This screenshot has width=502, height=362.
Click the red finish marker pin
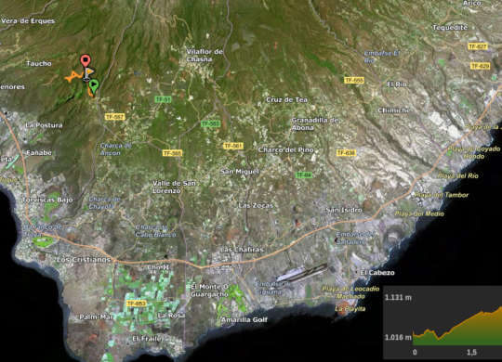(x=86, y=60)
